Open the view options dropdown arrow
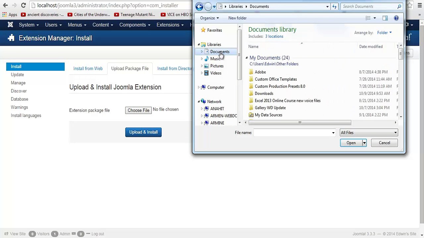 click(x=375, y=18)
